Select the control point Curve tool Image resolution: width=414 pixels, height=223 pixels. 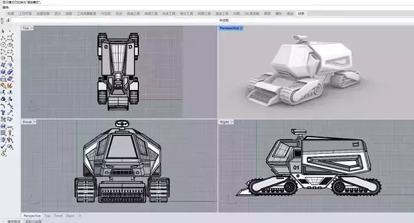(10, 38)
